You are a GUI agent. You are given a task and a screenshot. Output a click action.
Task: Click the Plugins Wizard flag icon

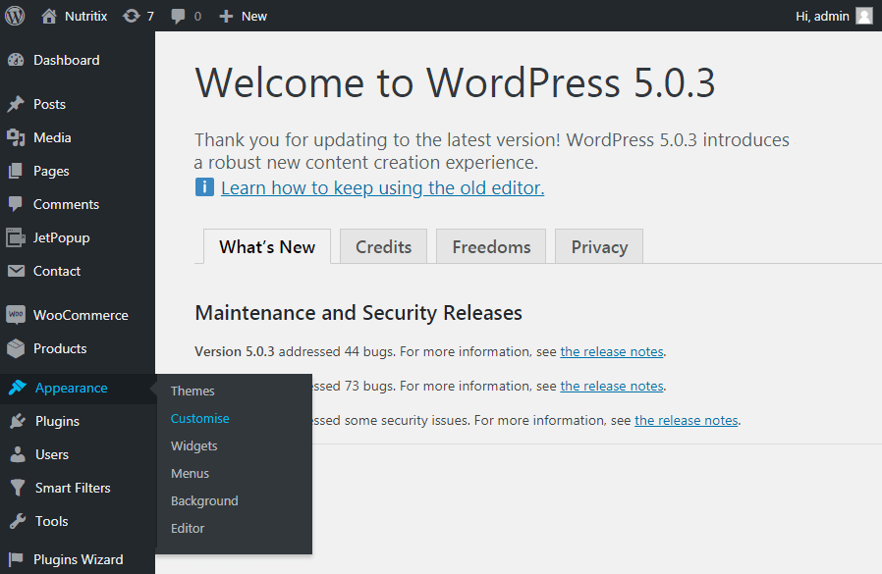click(x=16, y=559)
